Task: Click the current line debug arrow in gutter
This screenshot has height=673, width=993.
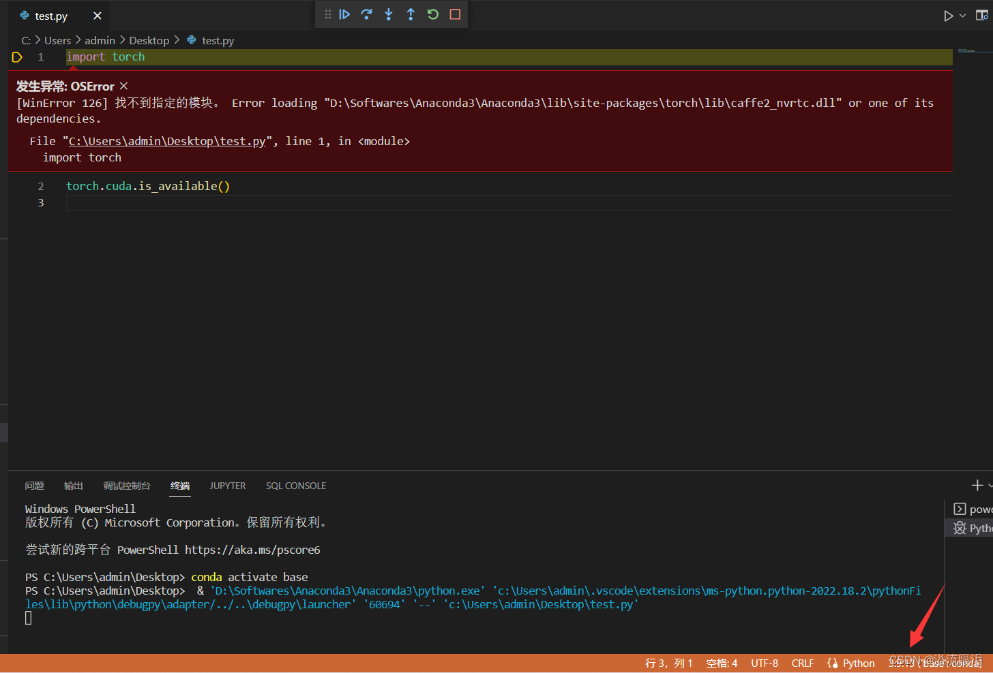Action: click(18, 57)
